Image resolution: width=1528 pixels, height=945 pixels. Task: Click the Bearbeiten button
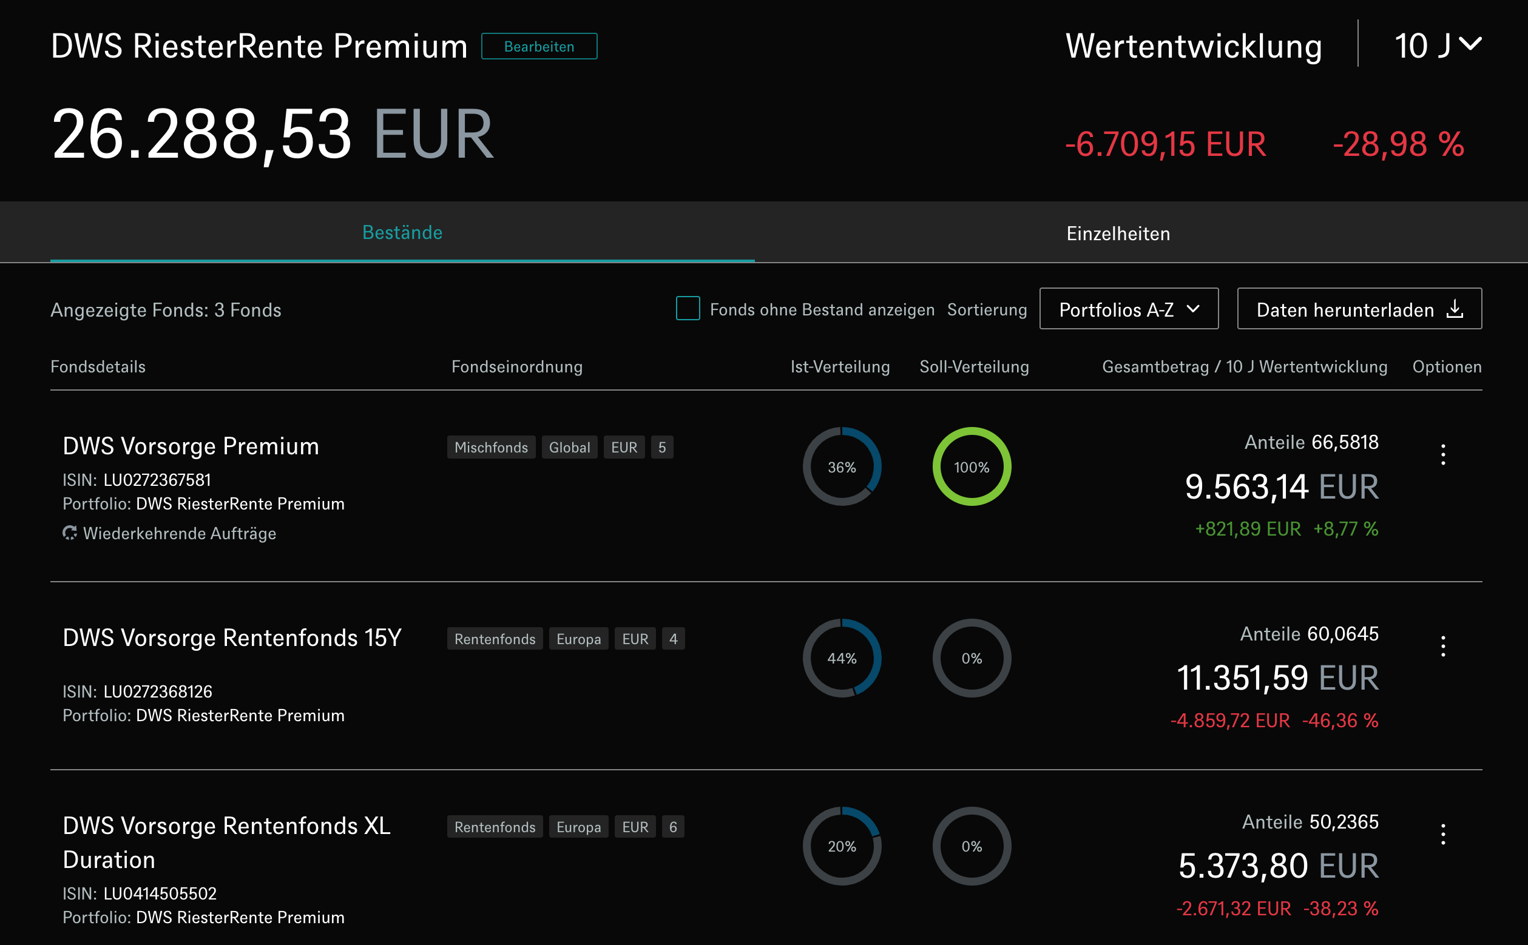pyautogui.click(x=539, y=46)
